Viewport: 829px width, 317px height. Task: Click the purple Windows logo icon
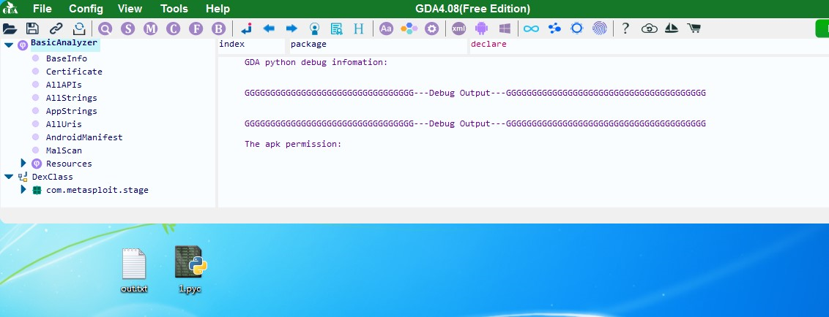pos(505,28)
